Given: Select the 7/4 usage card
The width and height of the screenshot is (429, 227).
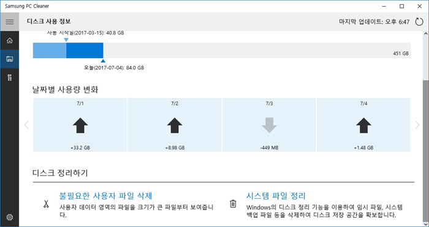Looking at the screenshot, I should (x=363, y=125).
